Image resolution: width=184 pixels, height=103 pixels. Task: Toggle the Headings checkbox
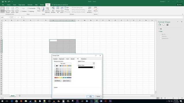click(28, 11)
